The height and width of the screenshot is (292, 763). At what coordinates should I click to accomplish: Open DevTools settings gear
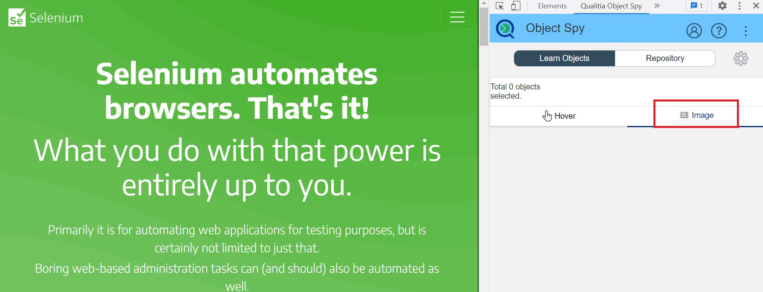coord(722,6)
